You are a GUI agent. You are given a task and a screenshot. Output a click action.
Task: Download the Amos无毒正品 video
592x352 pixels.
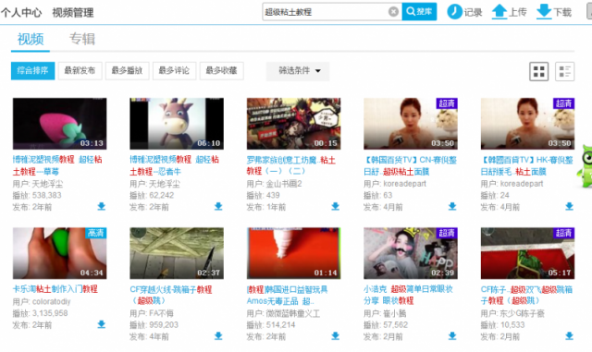tap(335, 335)
